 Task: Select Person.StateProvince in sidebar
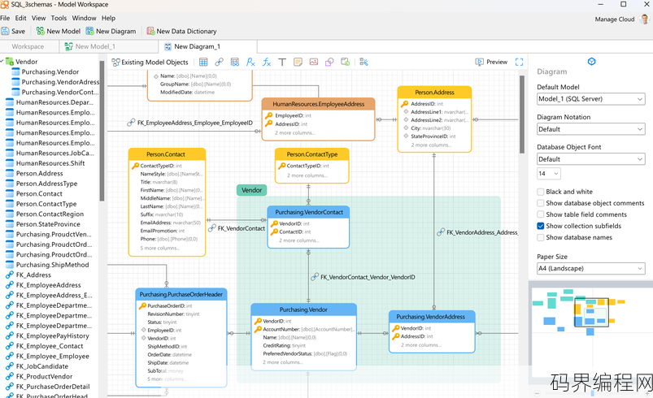pyautogui.click(x=48, y=224)
